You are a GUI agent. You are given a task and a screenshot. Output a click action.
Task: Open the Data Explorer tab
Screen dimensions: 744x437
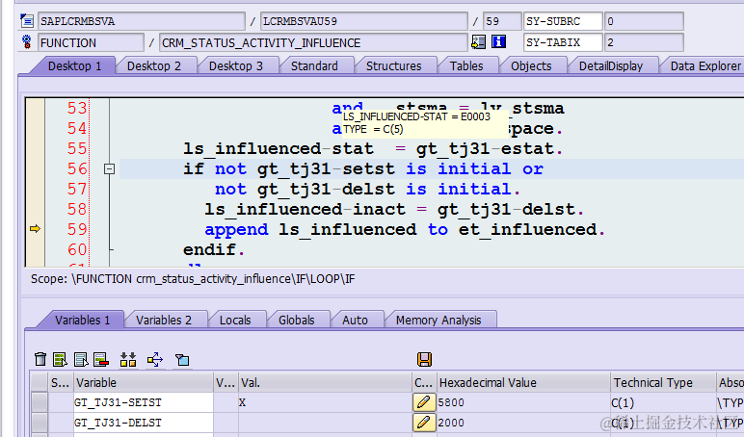point(704,65)
